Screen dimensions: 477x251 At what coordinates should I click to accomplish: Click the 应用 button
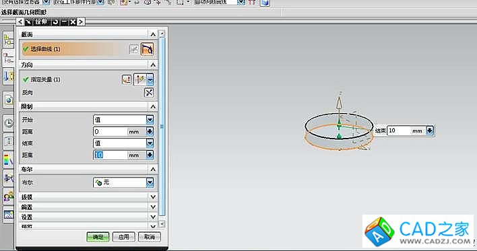click(x=123, y=237)
